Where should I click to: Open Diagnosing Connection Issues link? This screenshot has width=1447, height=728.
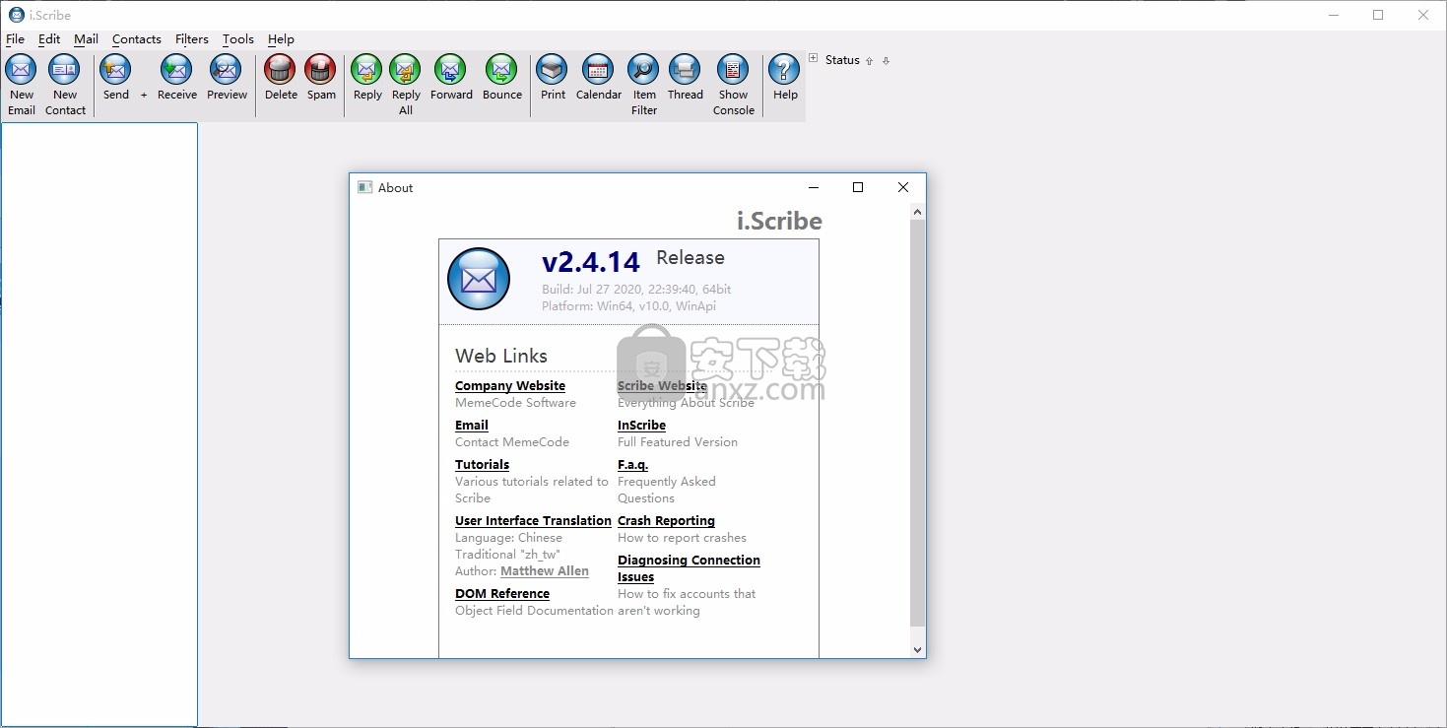[689, 568]
